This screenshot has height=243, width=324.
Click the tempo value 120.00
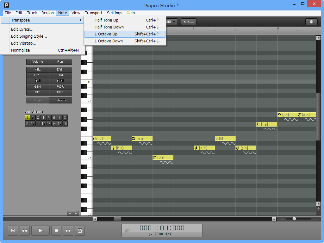point(158,234)
